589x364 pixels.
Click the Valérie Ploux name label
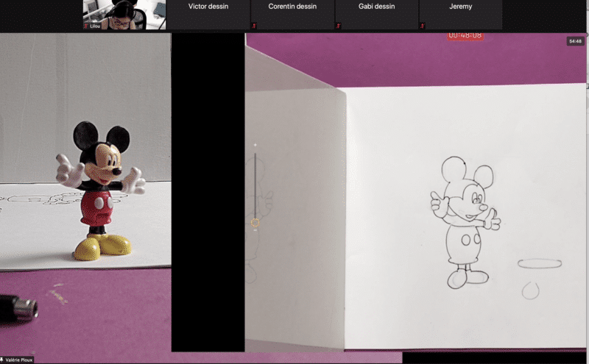click(19, 360)
